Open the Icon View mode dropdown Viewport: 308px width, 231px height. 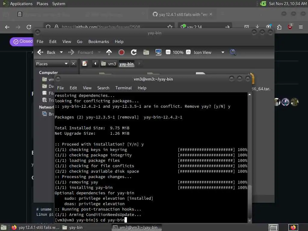pos(209,52)
